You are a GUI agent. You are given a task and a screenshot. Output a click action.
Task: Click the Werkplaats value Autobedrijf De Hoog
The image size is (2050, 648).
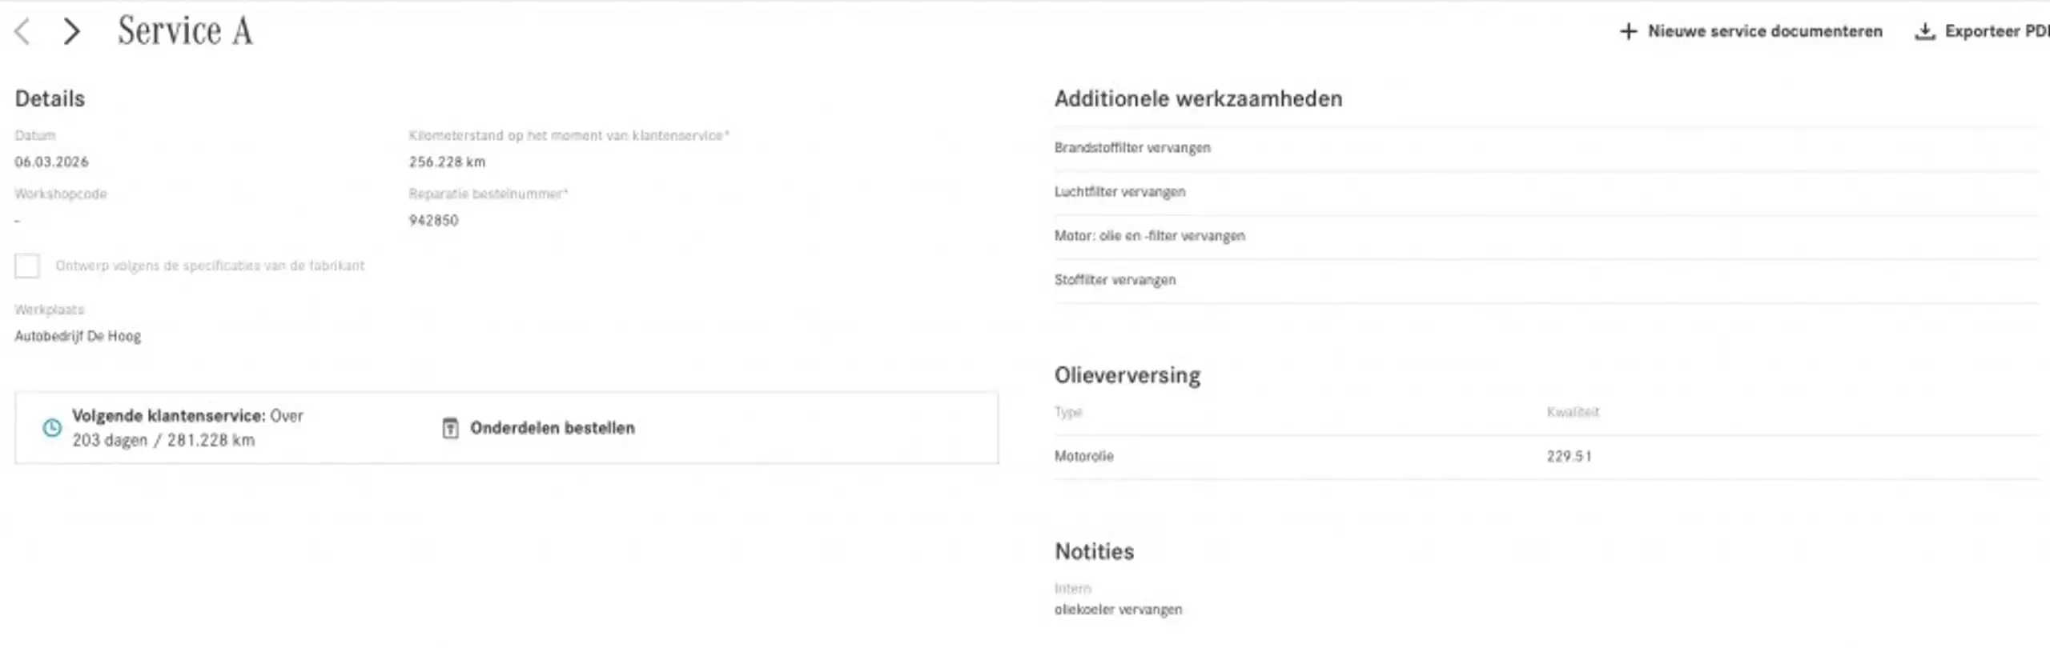[x=78, y=337]
